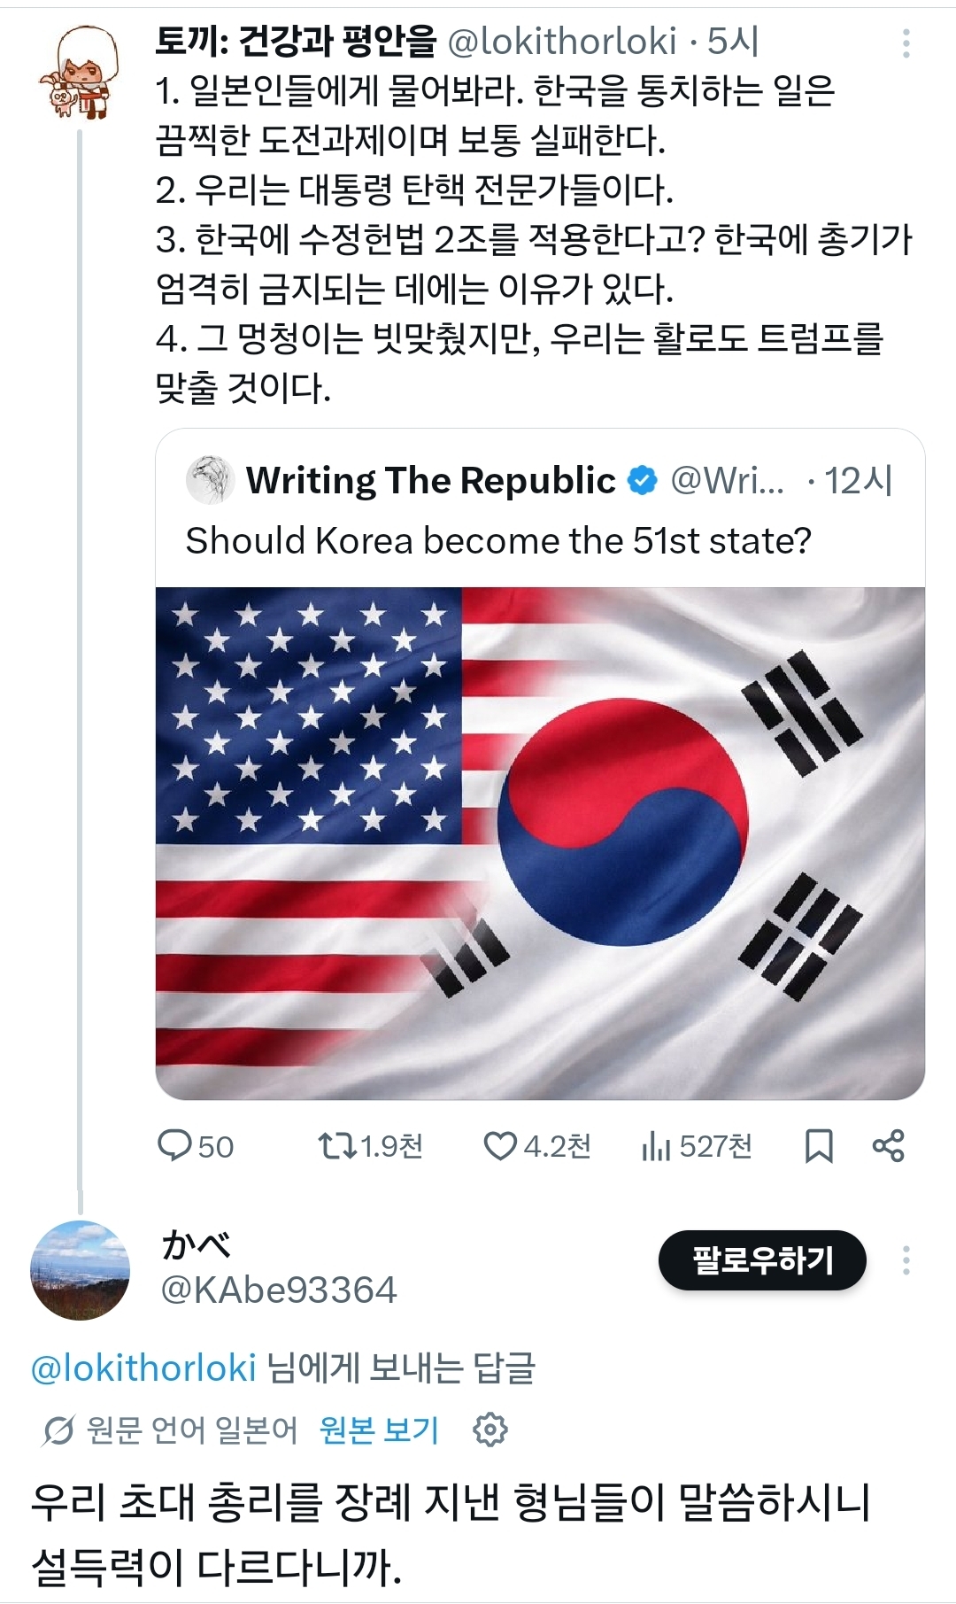The width and height of the screenshot is (956, 1604).
Task: Open quoted Writing The Republic tweet text
Action: point(498,540)
